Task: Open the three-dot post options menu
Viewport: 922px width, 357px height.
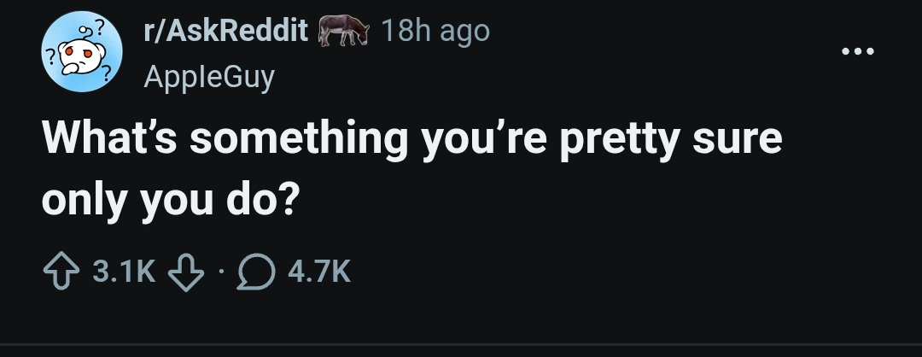Action: pos(857,52)
